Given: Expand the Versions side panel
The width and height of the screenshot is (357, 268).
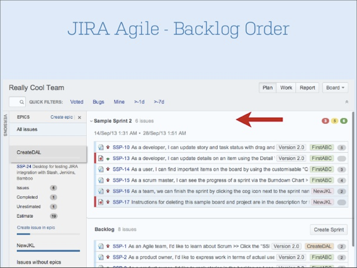Looking at the screenshot, I should click(5, 125).
